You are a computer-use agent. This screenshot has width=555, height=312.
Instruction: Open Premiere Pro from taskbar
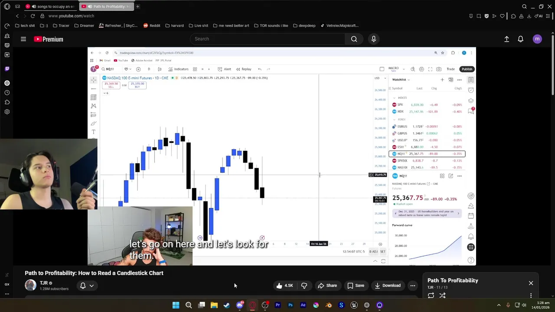pyautogui.click(x=277, y=305)
